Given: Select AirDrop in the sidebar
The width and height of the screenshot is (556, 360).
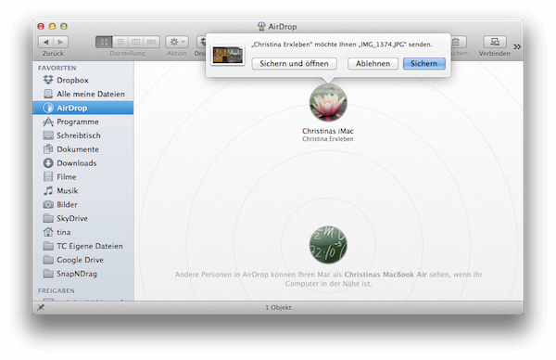Looking at the screenshot, I should (x=83, y=108).
